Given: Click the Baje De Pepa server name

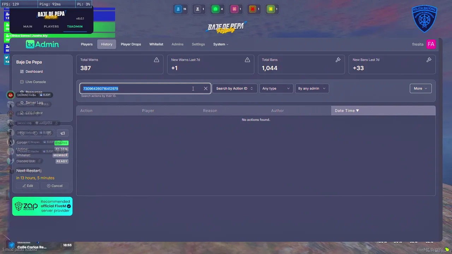Looking at the screenshot, I should pos(29,62).
